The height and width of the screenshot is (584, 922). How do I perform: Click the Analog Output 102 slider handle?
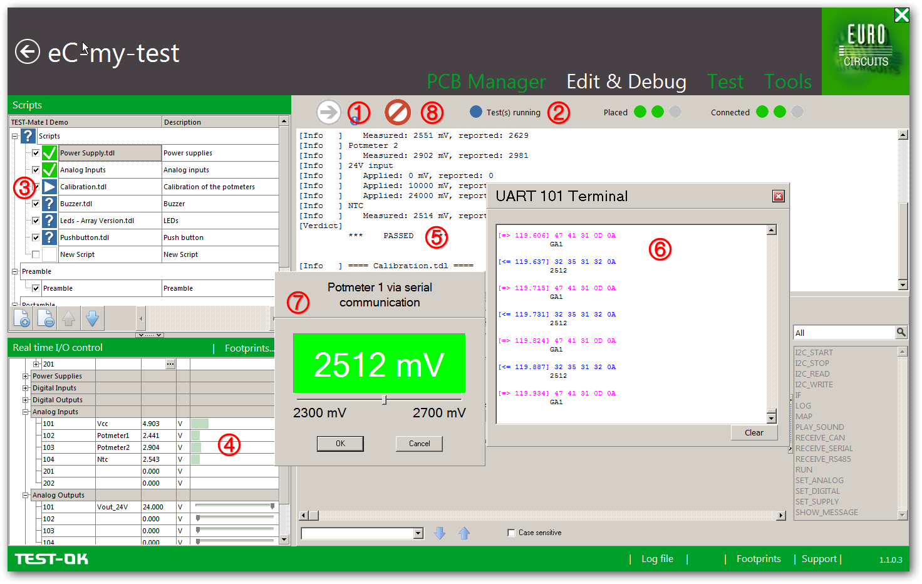coord(198,518)
